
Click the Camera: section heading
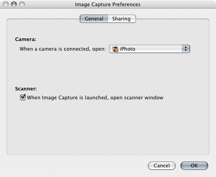(26, 39)
